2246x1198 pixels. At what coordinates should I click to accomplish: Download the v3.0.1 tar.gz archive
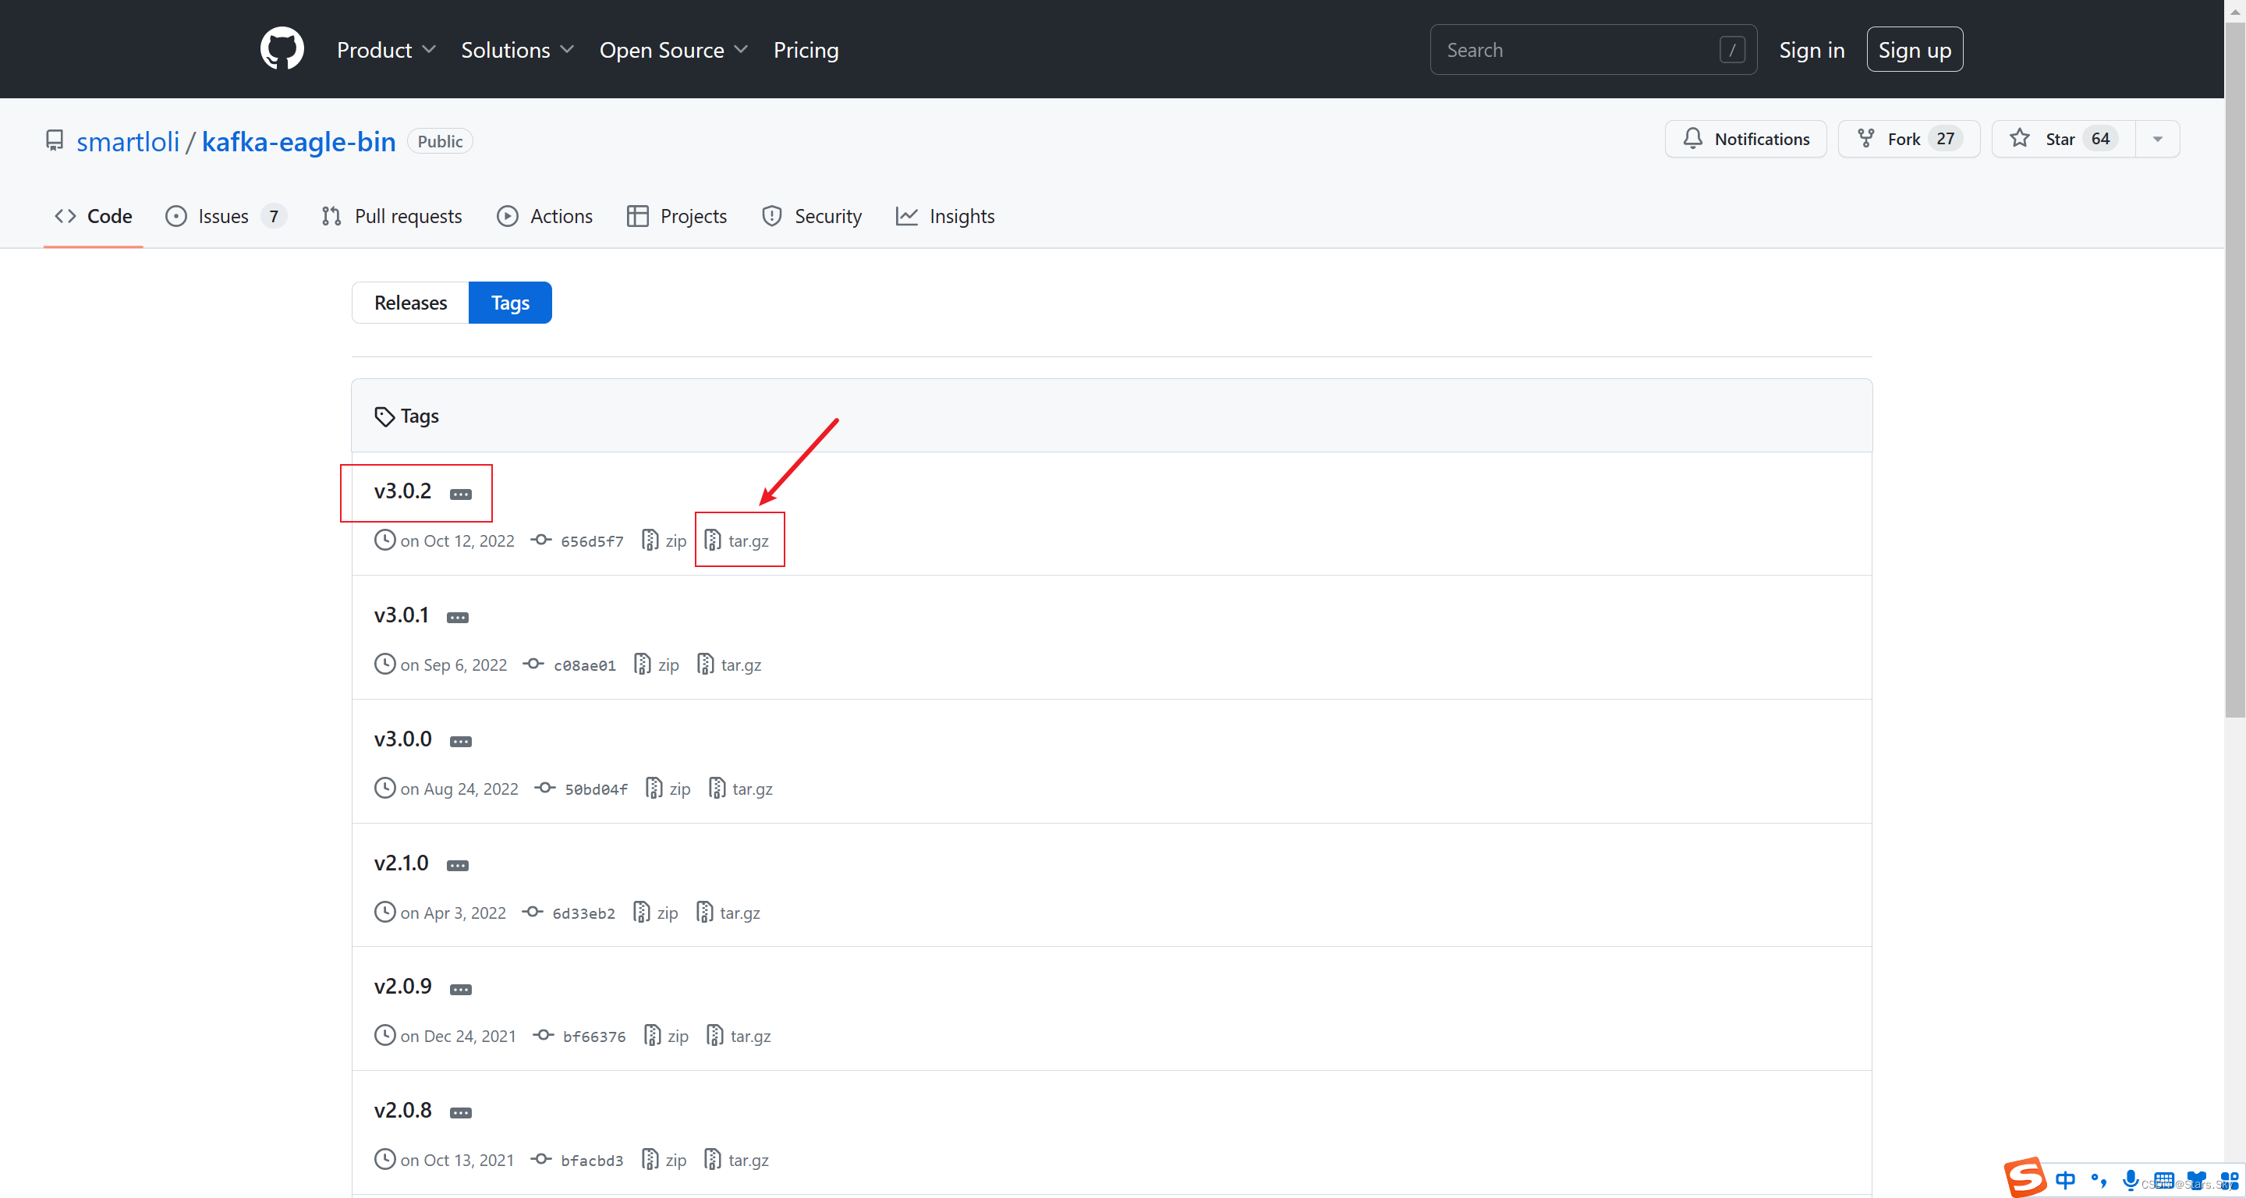click(730, 665)
